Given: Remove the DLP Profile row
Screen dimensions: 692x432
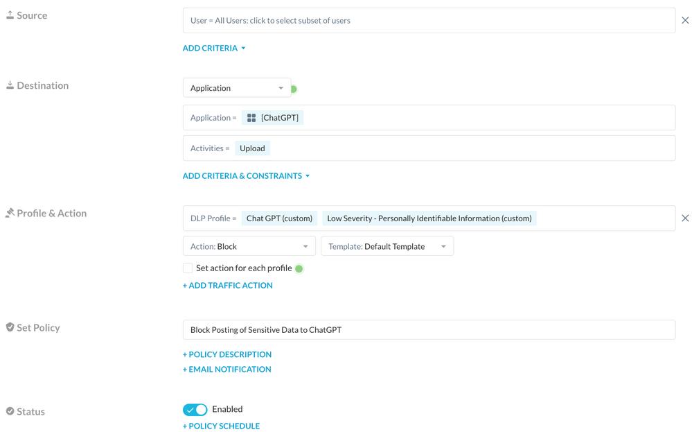Looking at the screenshot, I should pyautogui.click(x=685, y=218).
